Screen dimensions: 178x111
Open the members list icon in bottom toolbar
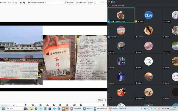(54, 105)
